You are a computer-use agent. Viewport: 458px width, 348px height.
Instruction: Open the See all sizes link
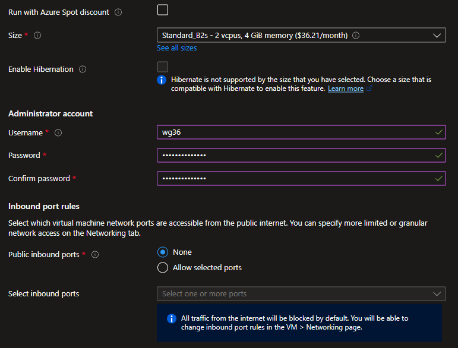coord(177,48)
